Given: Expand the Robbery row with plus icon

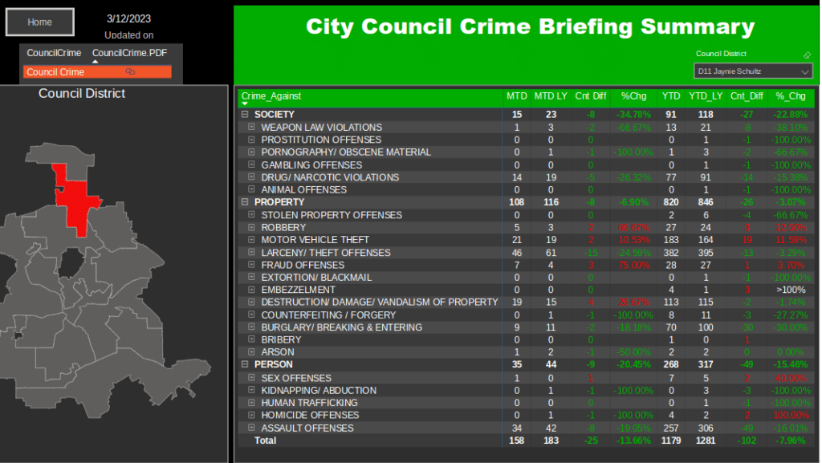Looking at the screenshot, I should click(x=251, y=227).
